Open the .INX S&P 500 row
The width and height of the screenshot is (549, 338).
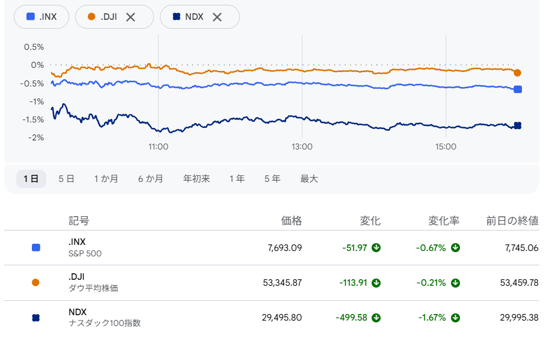(x=272, y=248)
